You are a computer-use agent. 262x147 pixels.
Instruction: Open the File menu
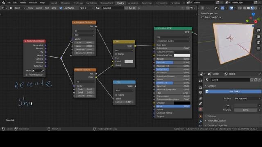pyautogui.click(x=8, y=3)
